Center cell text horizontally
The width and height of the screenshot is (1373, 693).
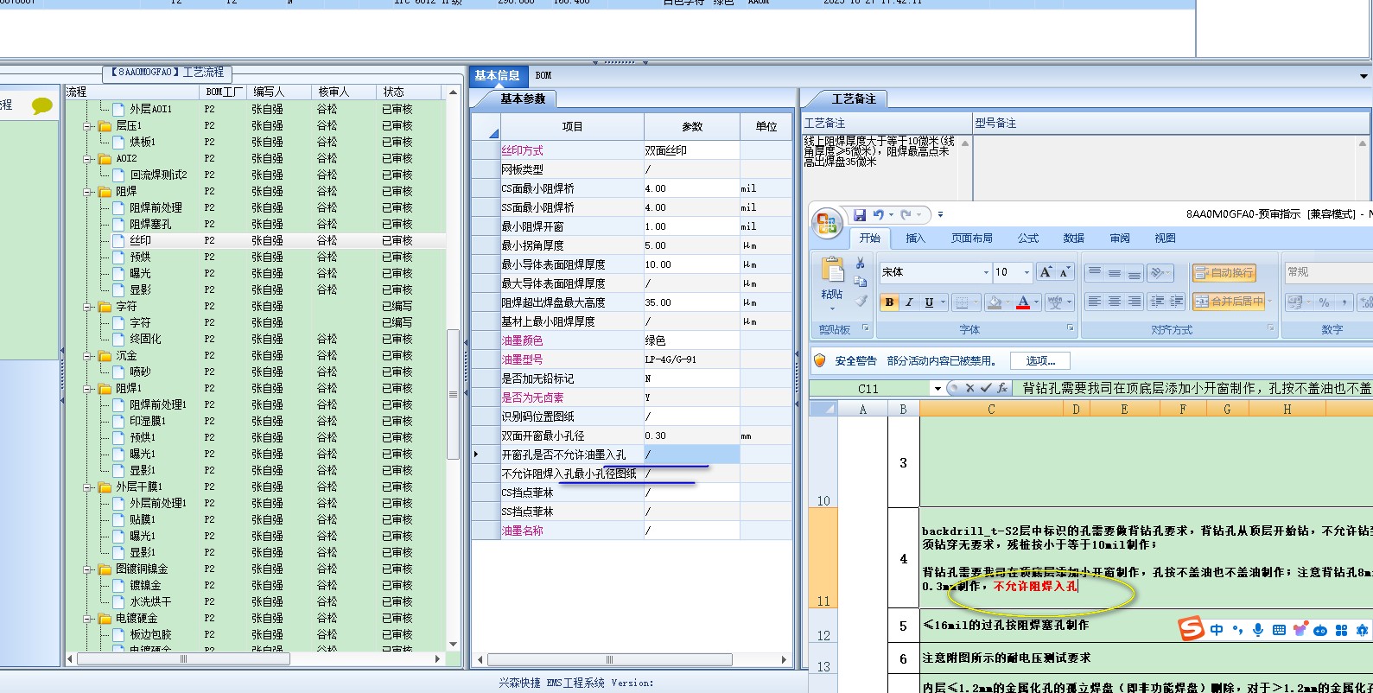[1114, 302]
